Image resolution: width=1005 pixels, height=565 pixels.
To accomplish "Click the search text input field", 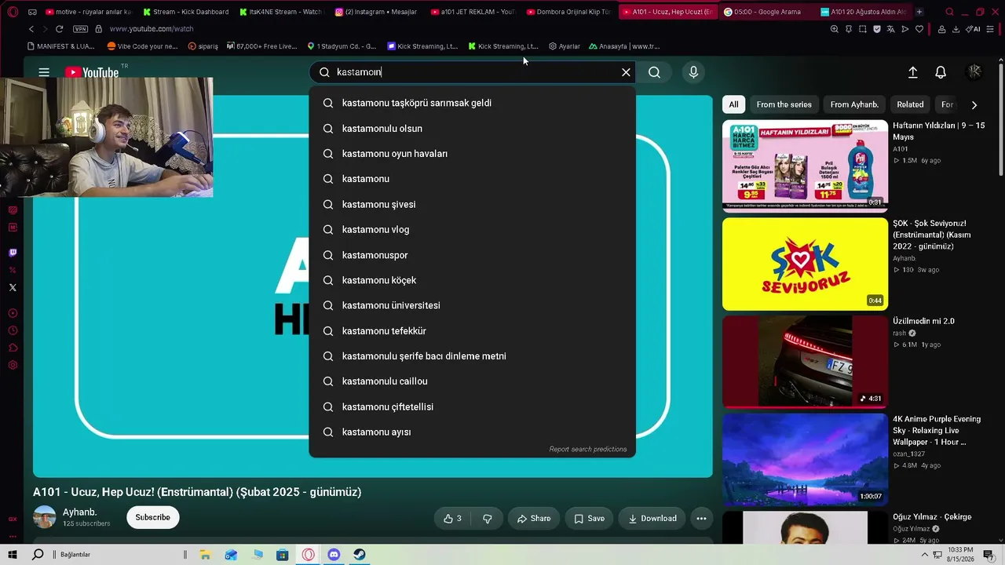I will [473, 72].
